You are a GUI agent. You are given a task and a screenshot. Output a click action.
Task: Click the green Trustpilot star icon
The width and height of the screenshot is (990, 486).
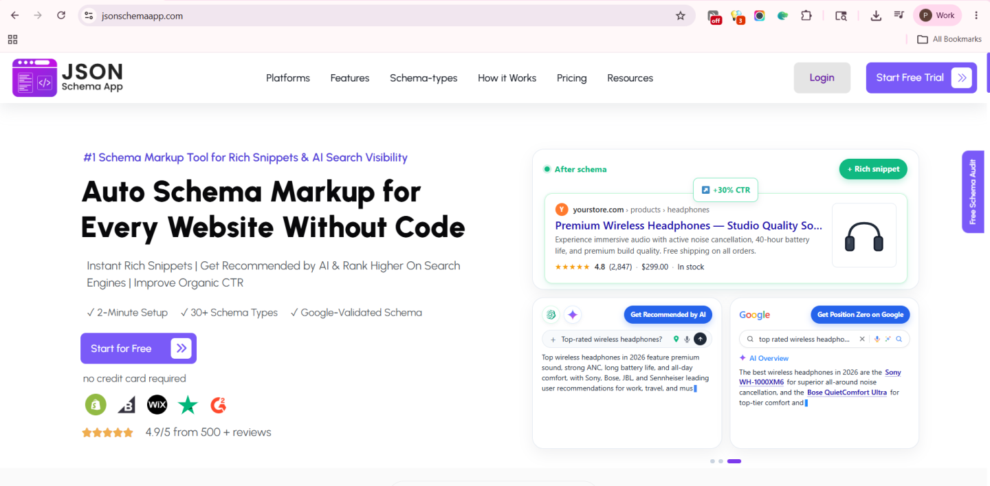188,405
